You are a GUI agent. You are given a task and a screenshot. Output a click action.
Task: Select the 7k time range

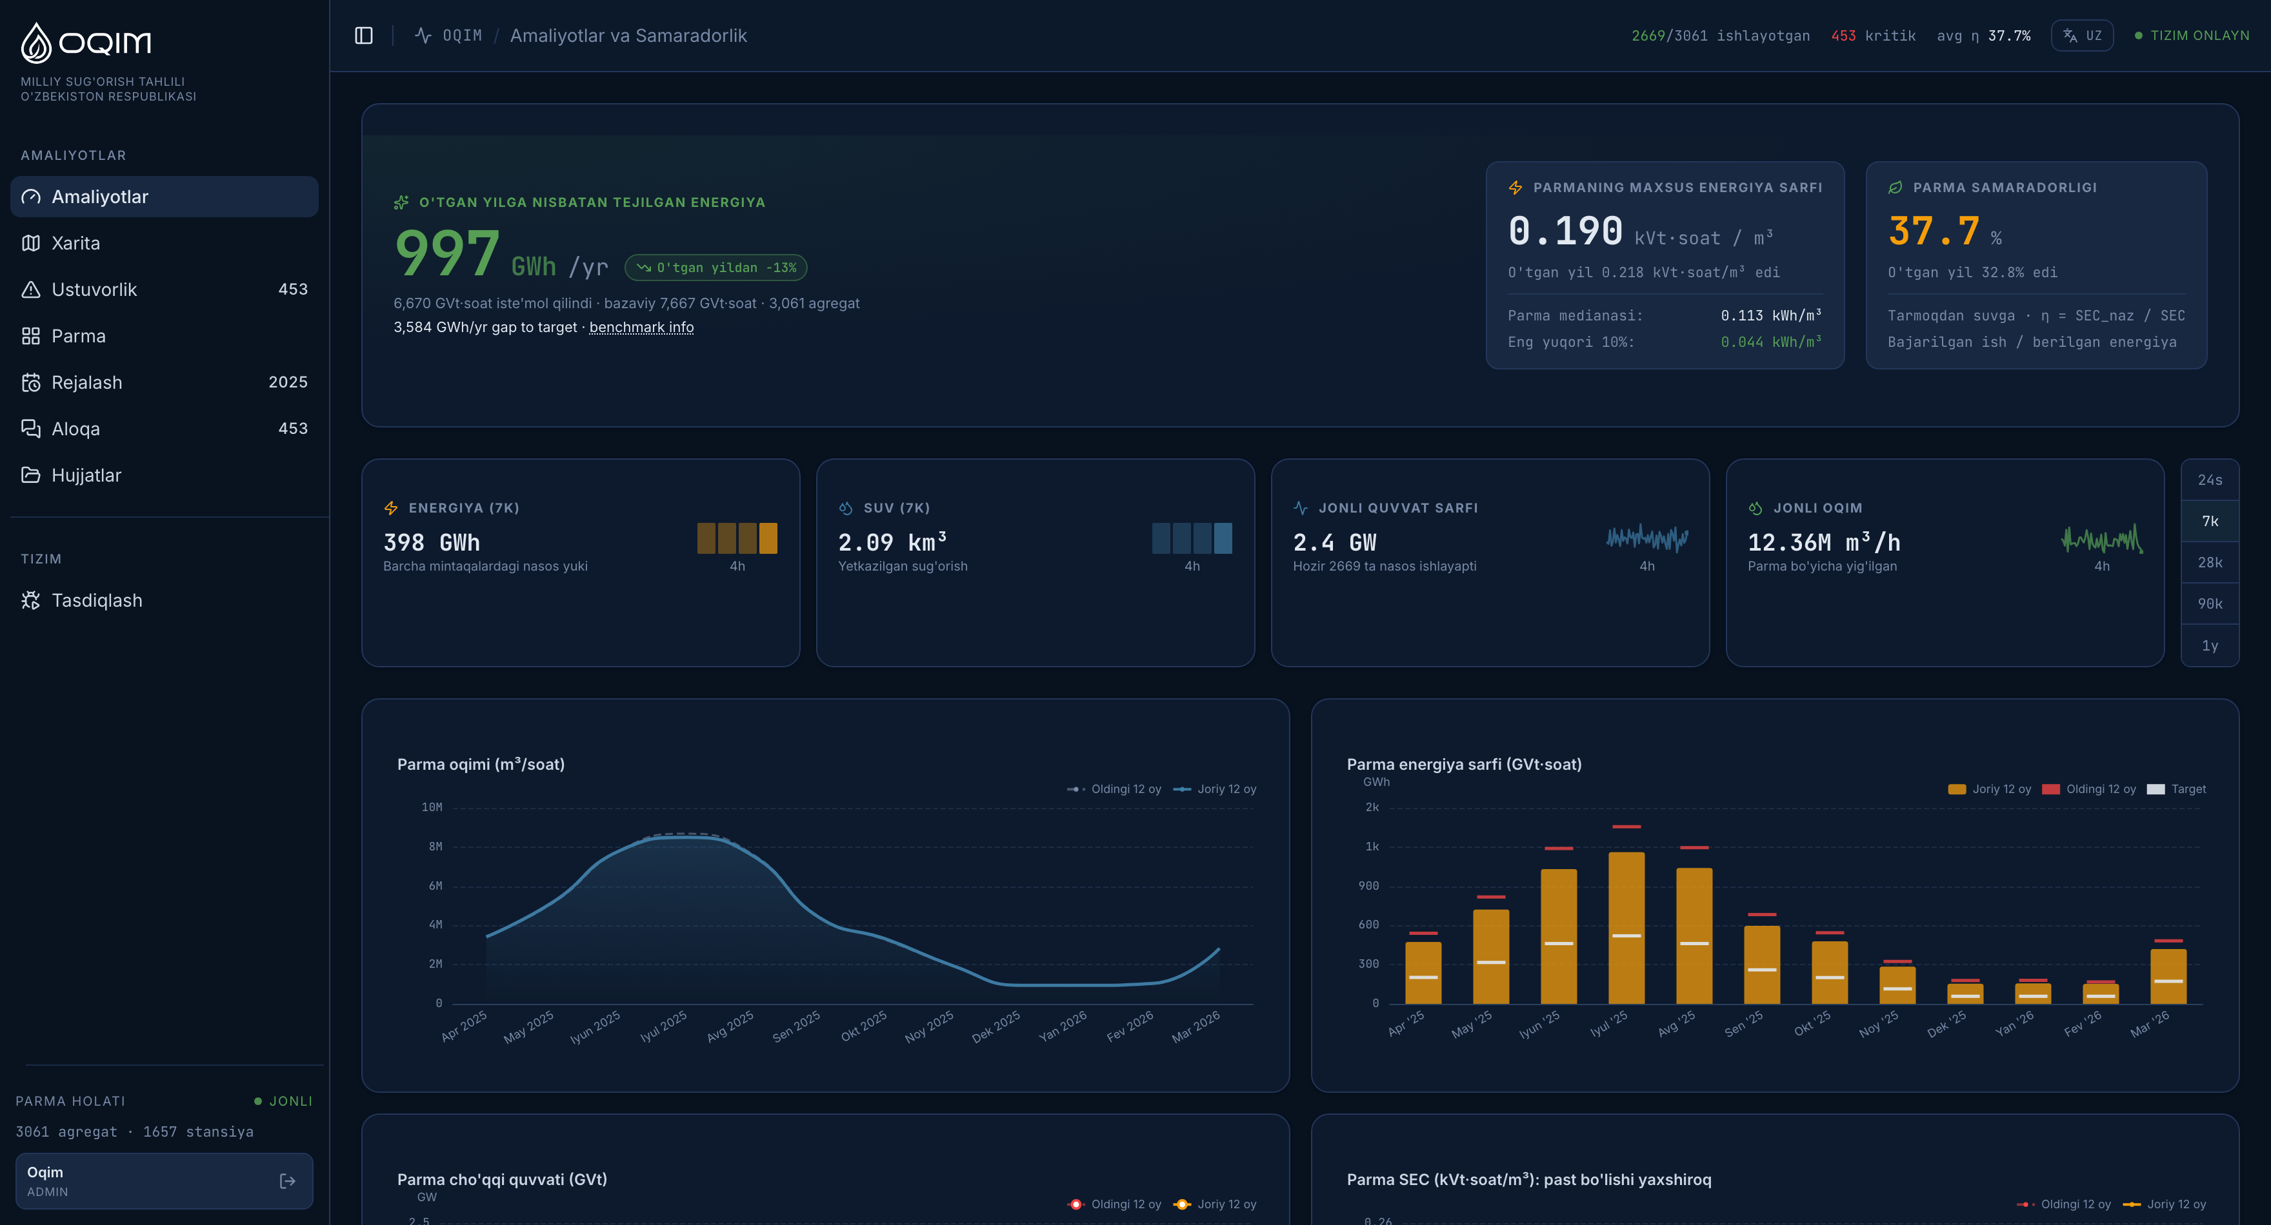(x=2209, y=521)
